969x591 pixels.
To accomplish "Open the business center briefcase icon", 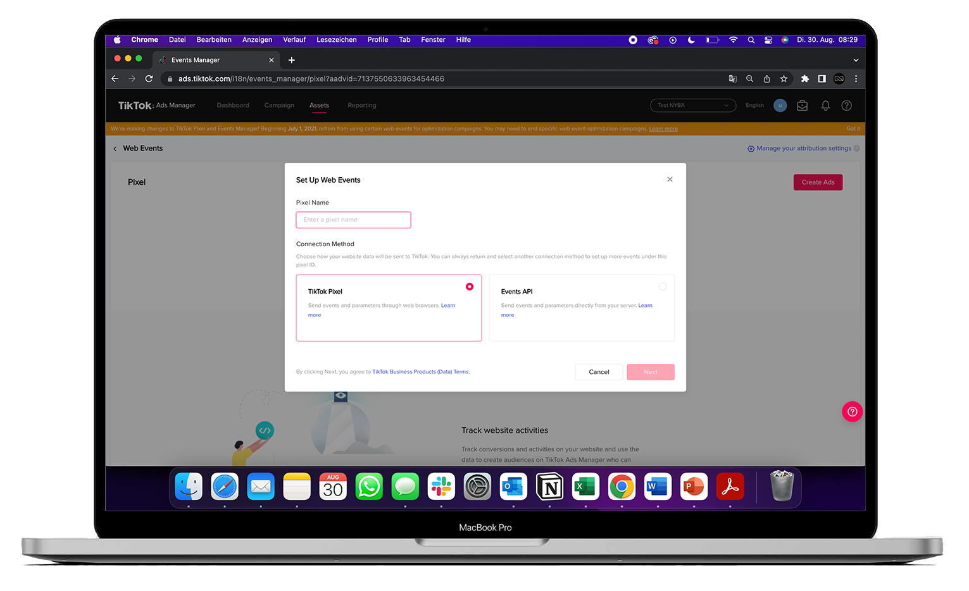I will (803, 106).
